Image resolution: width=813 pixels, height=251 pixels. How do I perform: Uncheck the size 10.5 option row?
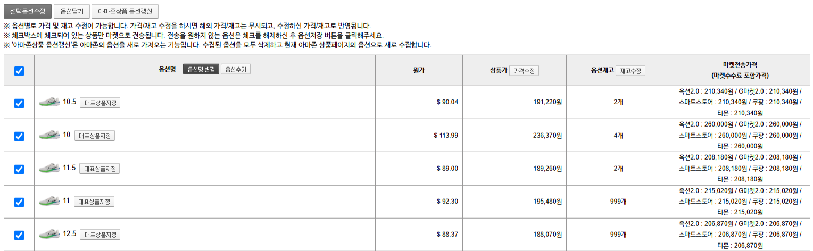(x=19, y=103)
